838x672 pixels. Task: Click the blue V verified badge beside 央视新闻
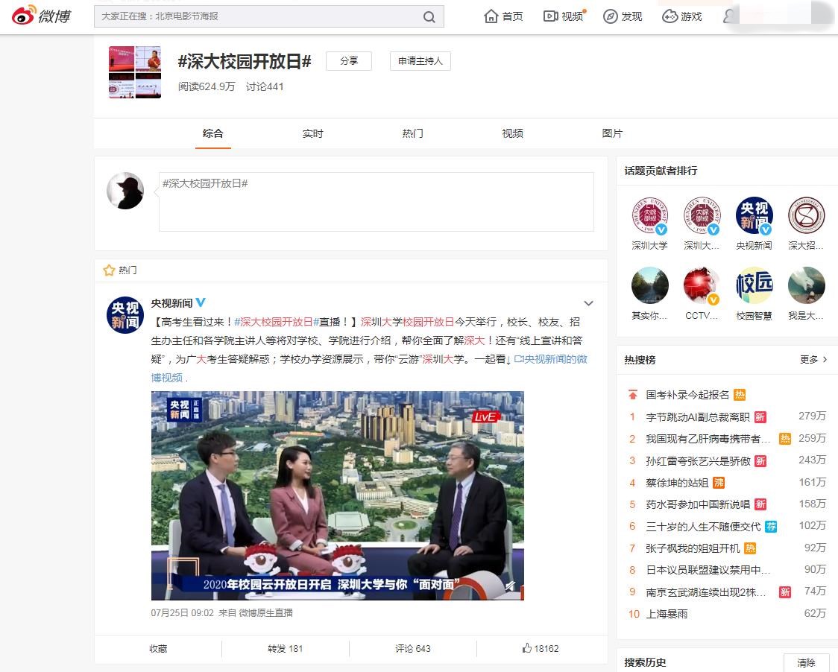coord(200,302)
